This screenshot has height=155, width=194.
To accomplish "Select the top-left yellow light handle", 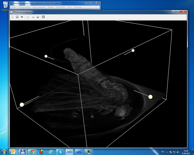I will (x=46, y=56).
